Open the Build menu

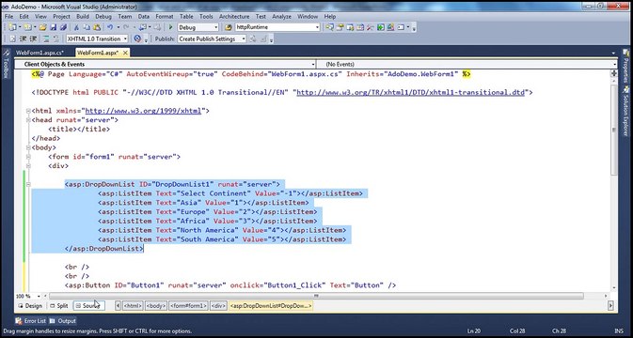pyautogui.click(x=83, y=17)
